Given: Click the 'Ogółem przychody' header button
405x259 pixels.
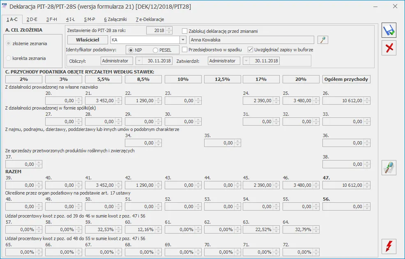Looking at the screenshot, I should [x=346, y=79].
